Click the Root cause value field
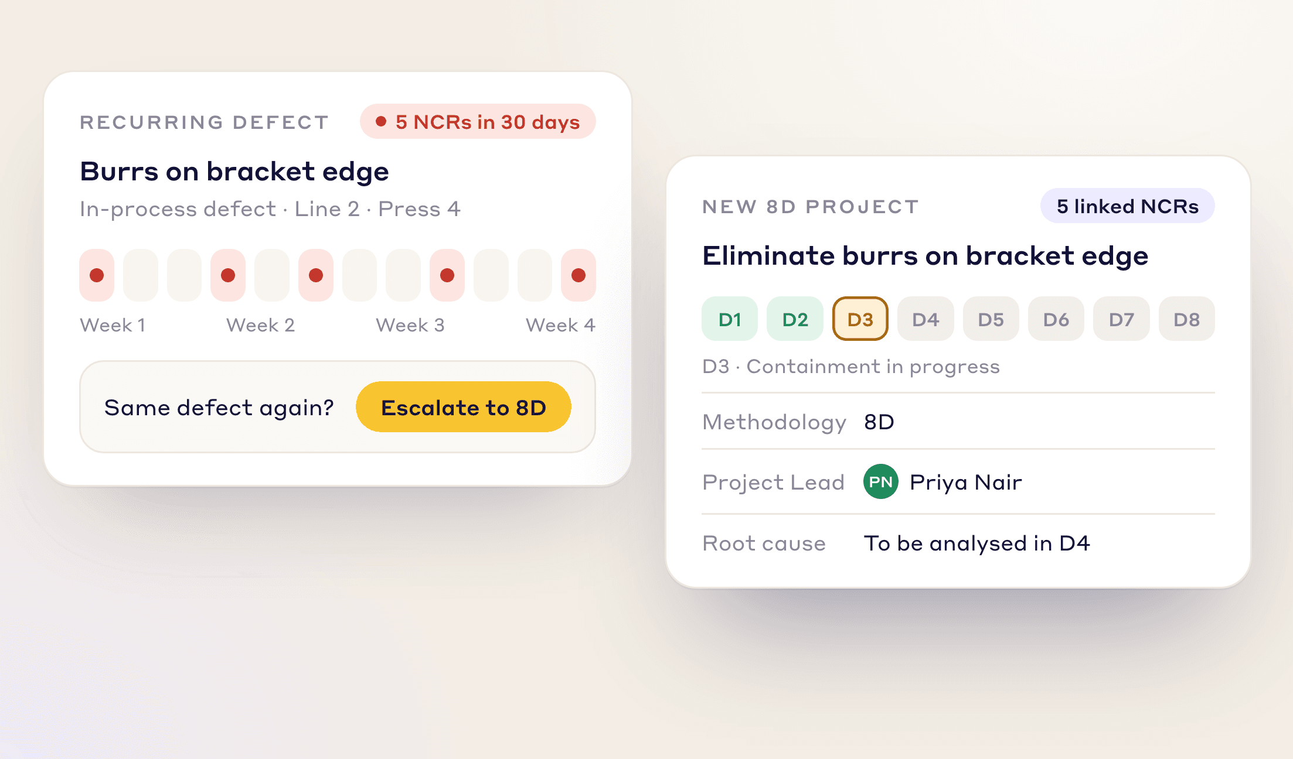 [x=977, y=543]
